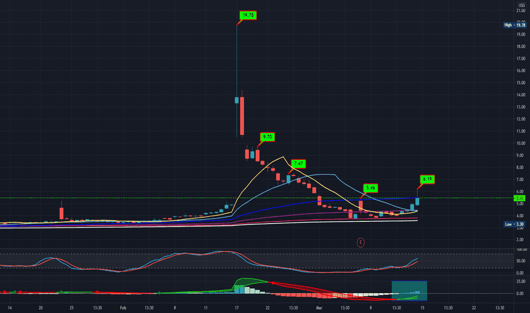
Task: Click the green 5.46 callout above the candle
Action: pos(370,188)
